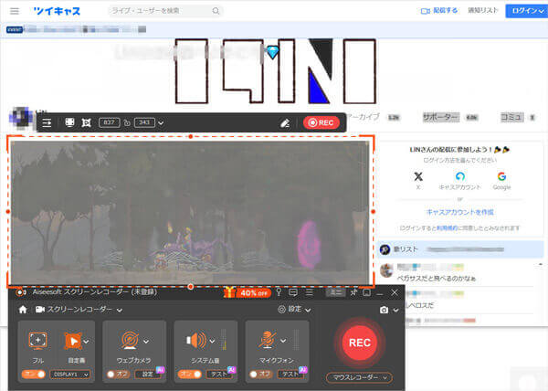Image resolution: width=548 pixels, height=391 pixels.
Task: Expand the region size preset dropdown
Action: click(161, 123)
